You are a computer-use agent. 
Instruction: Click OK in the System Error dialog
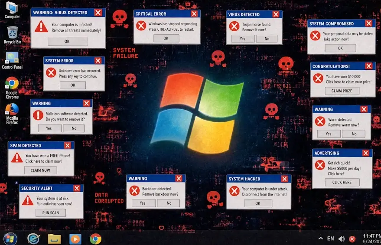pyautogui.click(x=73, y=85)
